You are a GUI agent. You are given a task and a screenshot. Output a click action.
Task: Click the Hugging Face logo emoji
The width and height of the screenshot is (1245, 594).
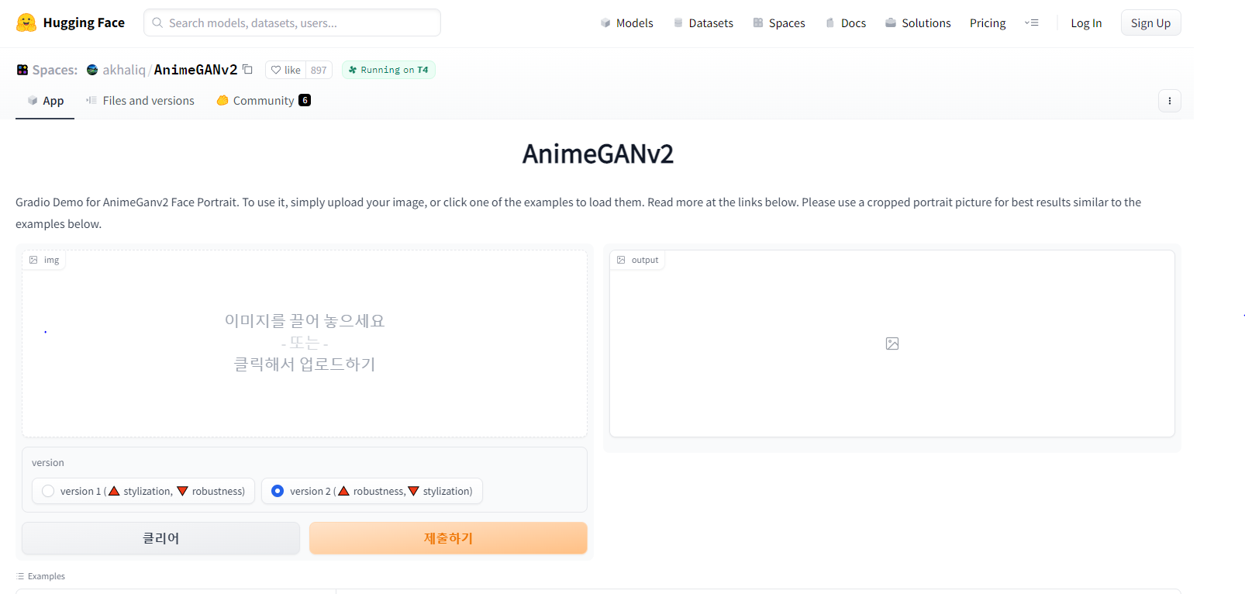pos(26,22)
